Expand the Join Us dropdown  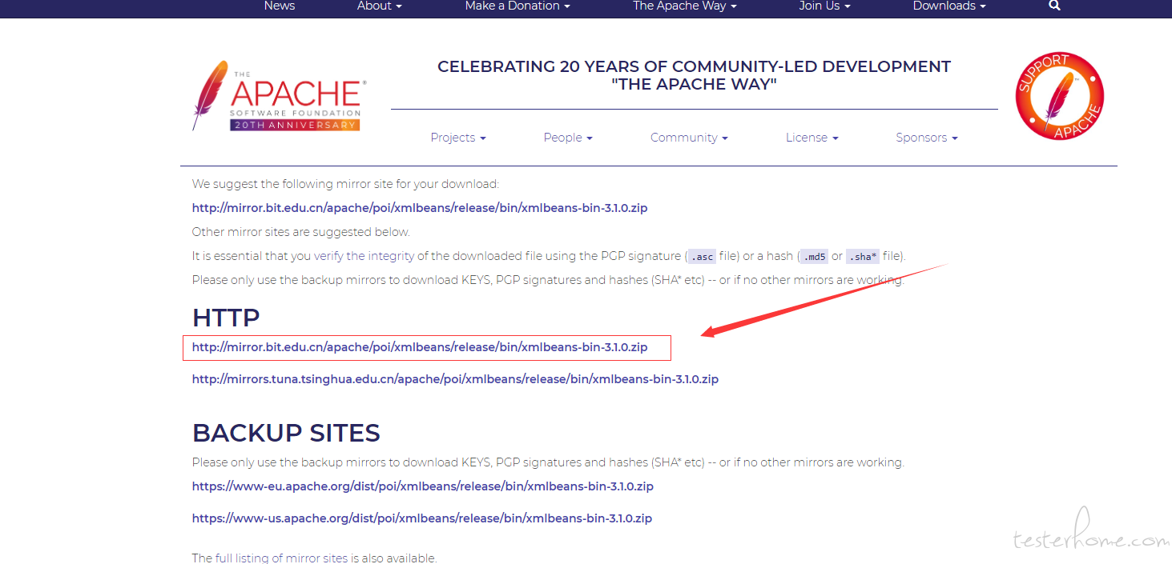pos(824,6)
